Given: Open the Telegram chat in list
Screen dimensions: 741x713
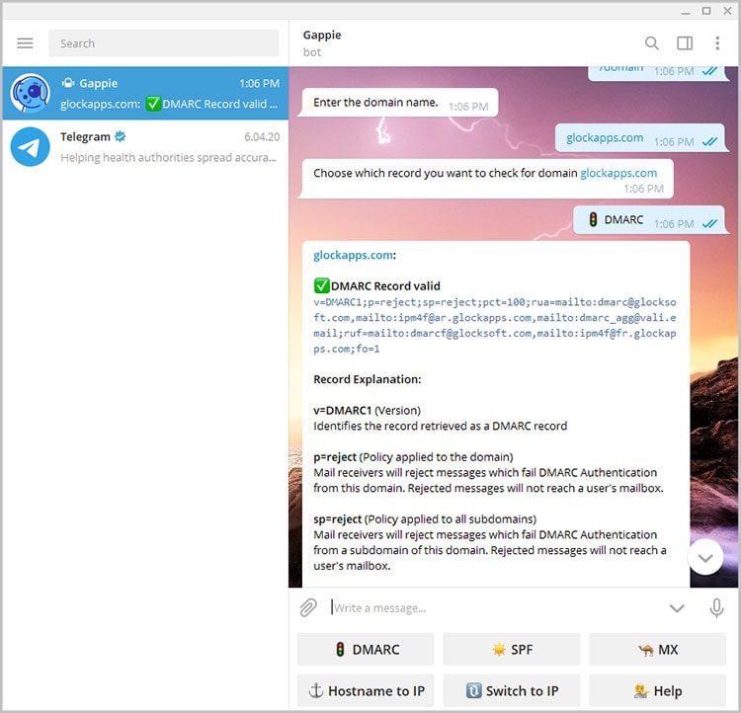Looking at the screenshot, I should (145, 146).
